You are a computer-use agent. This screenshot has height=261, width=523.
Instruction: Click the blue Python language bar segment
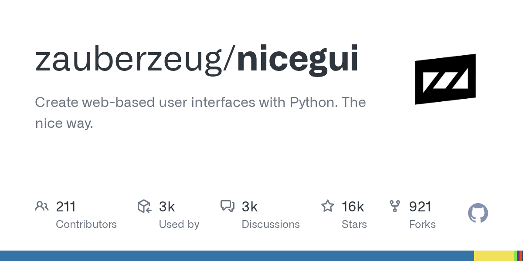237,256
